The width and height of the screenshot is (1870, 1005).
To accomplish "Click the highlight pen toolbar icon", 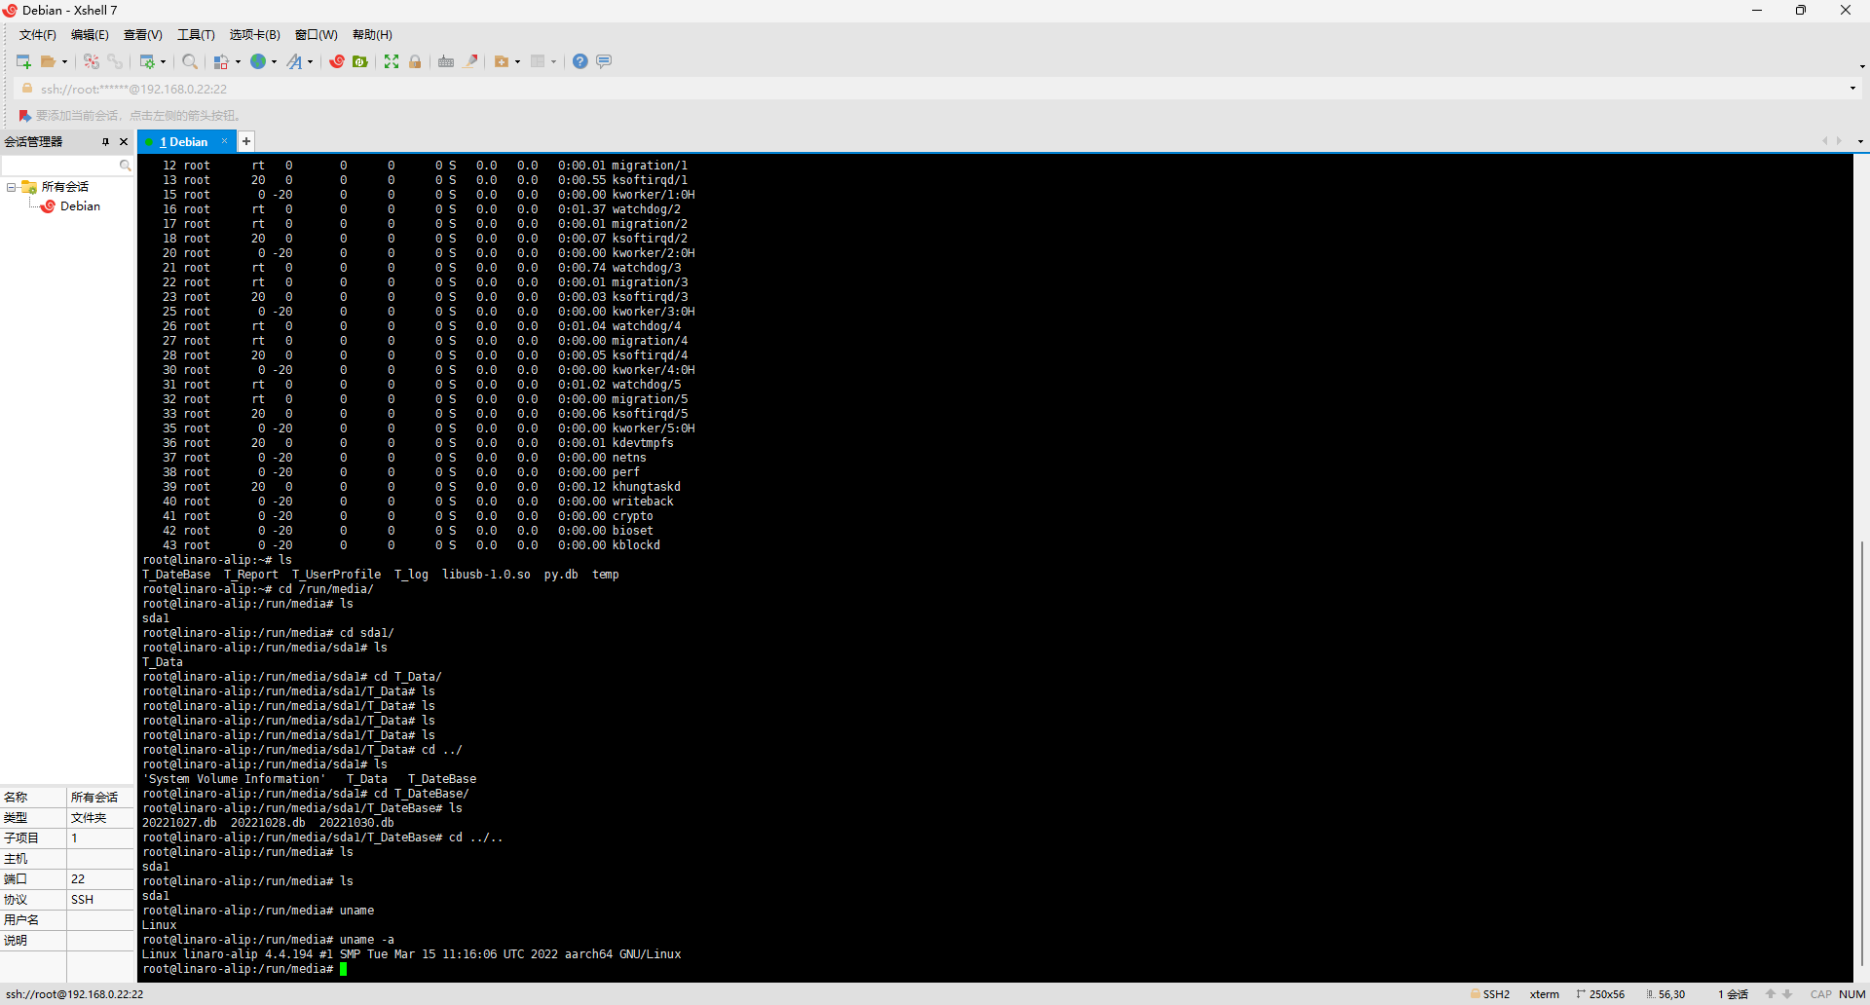I will point(471,61).
